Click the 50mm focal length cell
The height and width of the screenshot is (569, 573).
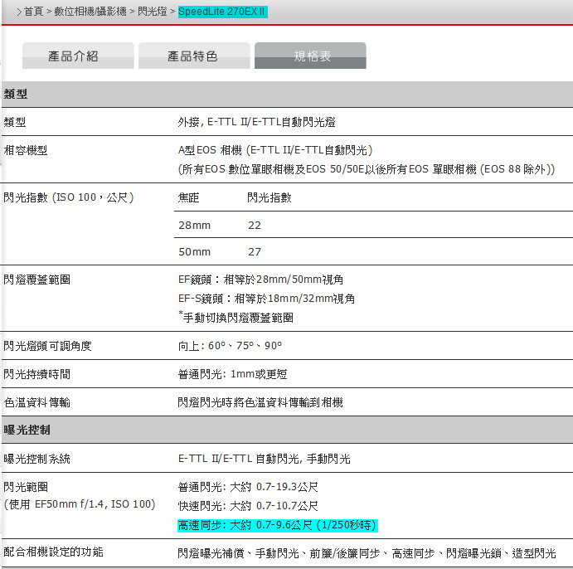click(x=194, y=252)
